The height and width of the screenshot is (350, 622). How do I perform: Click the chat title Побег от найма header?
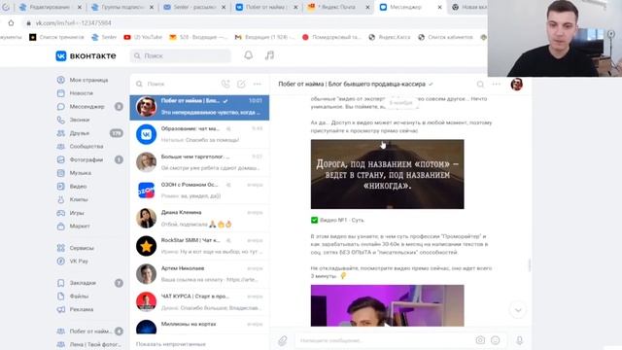(352, 84)
